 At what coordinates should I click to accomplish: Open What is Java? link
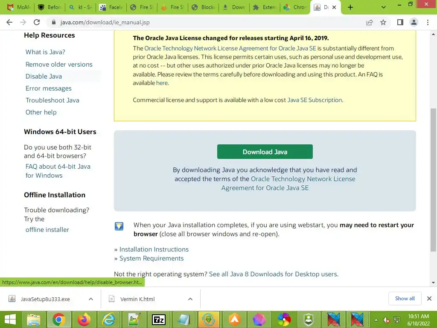click(x=45, y=52)
